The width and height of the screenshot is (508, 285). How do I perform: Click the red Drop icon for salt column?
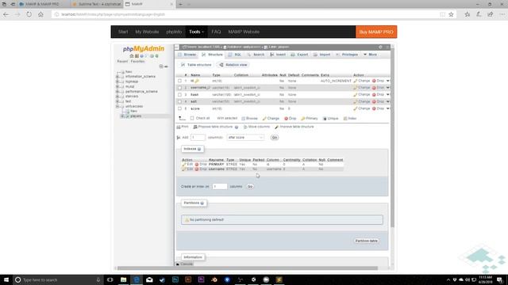click(374, 101)
